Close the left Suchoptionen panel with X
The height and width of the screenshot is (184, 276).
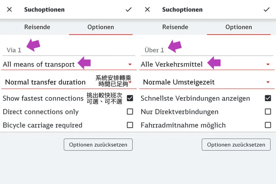[x=9, y=10]
